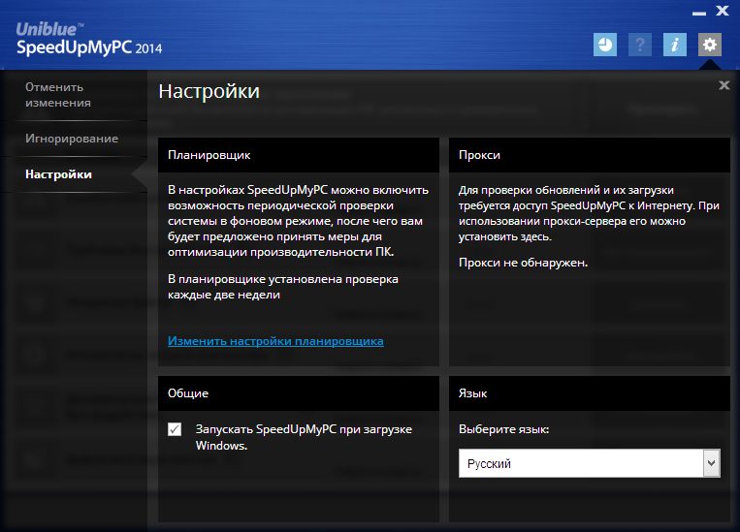Viewport: 740px width, 532px height.
Task: Click the 'каждые две недели' schedule text
Action: (224, 295)
